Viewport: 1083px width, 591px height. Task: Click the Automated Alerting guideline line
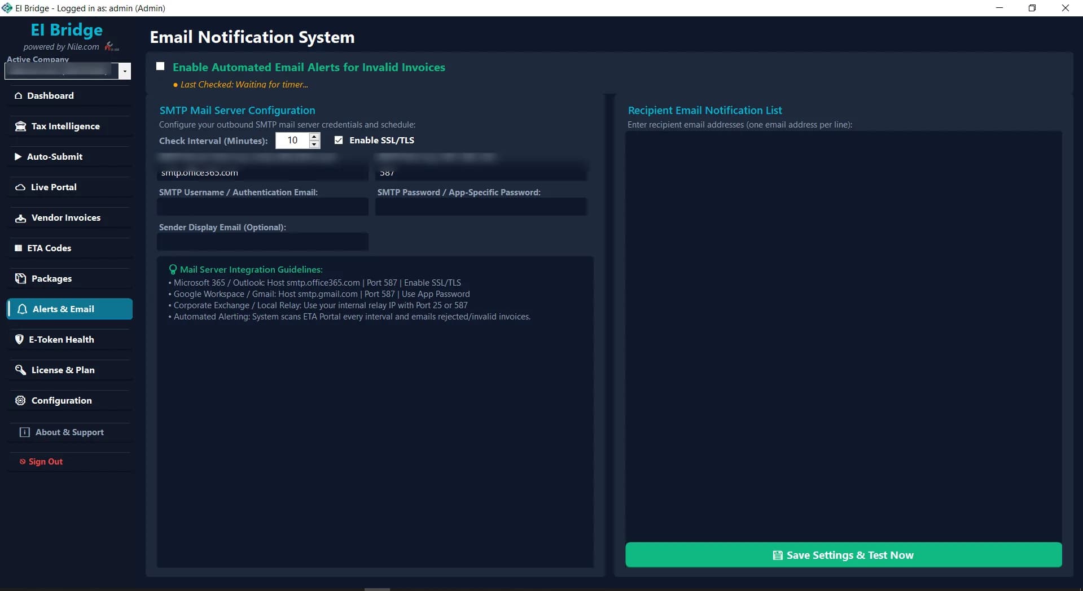349,317
